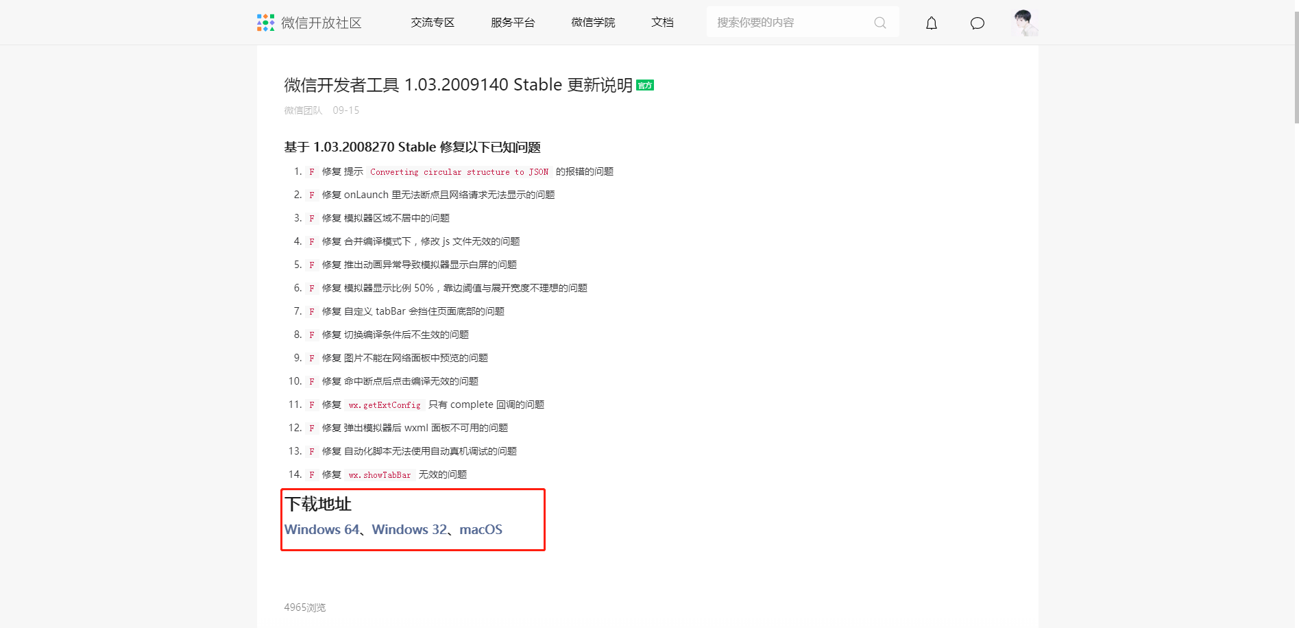Click the 下载地址 heading

[x=318, y=505]
